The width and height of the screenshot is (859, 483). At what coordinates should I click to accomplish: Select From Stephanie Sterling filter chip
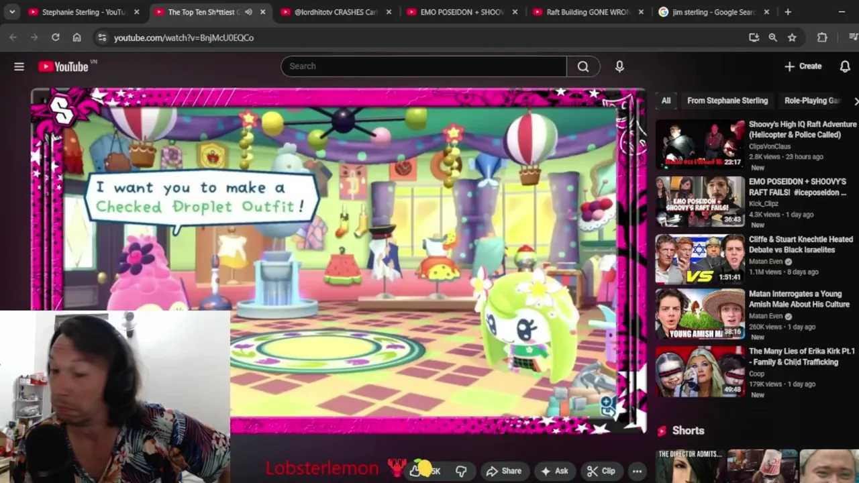(727, 101)
